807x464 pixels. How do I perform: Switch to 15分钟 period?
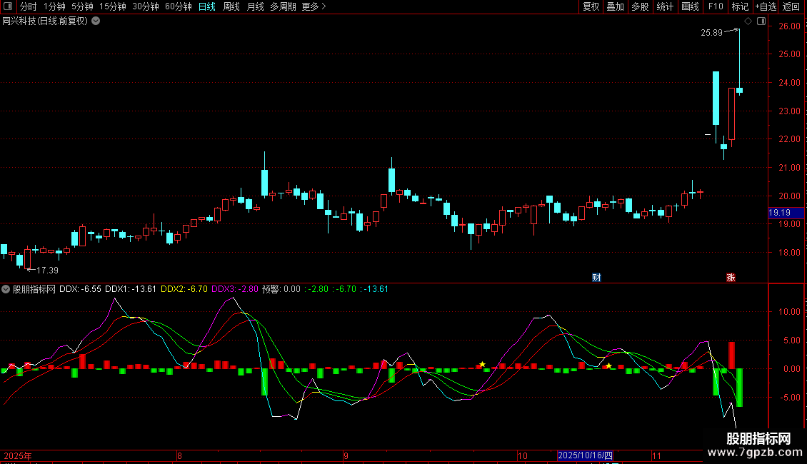click(x=113, y=6)
